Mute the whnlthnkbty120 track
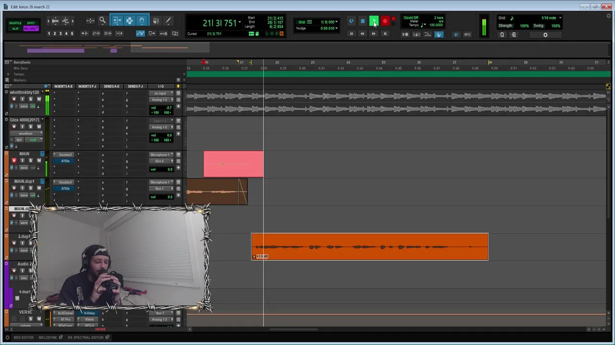 tap(39, 99)
